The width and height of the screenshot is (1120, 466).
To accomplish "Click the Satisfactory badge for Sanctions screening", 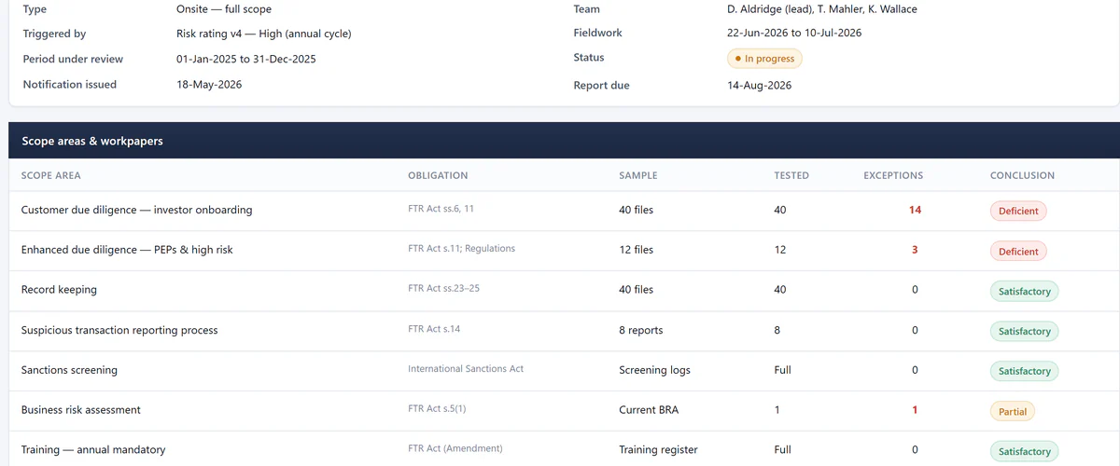I will [1024, 371].
